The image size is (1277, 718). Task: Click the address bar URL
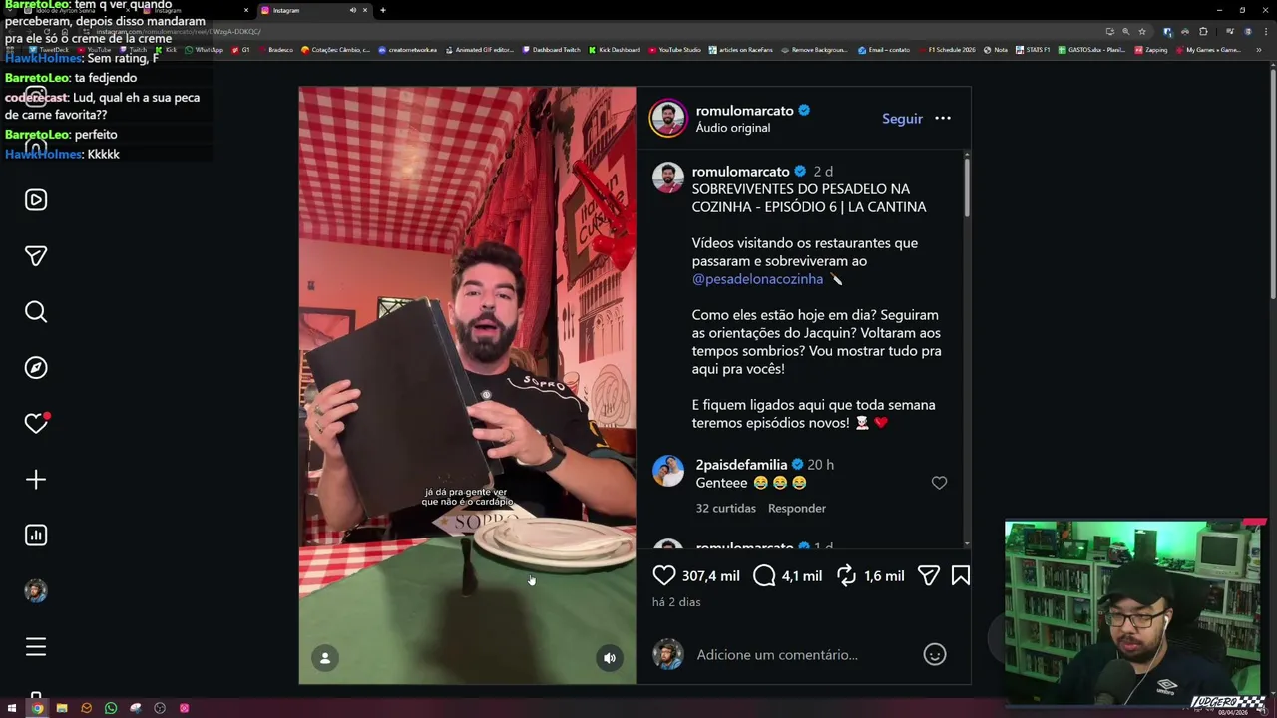pyautogui.click(x=179, y=31)
